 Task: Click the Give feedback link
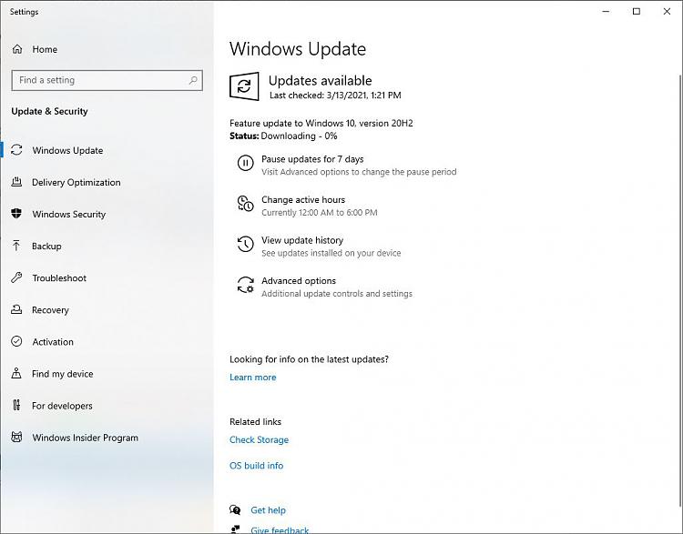[x=280, y=529]
